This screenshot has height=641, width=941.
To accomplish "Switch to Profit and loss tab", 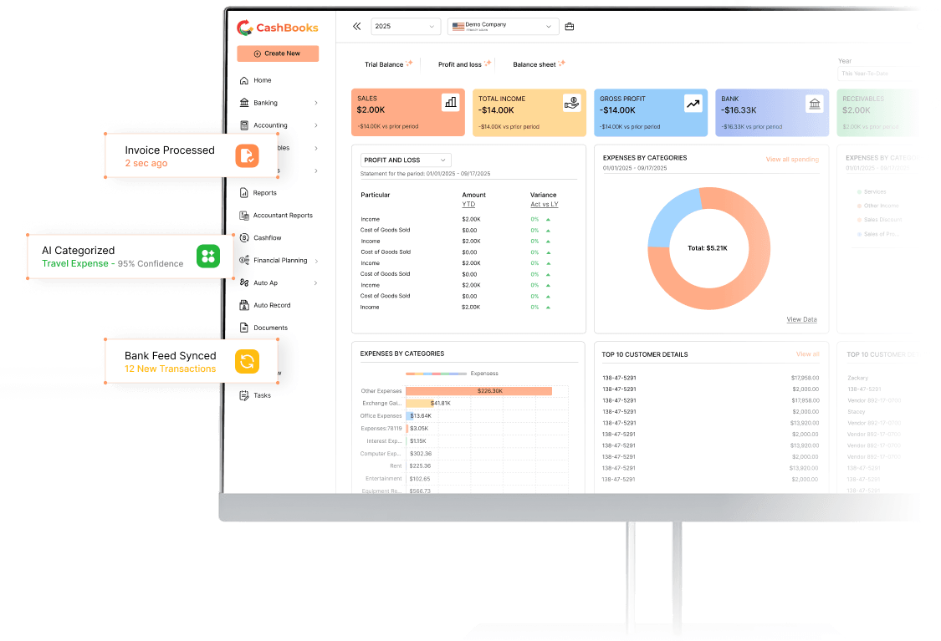I will (460, 64).
